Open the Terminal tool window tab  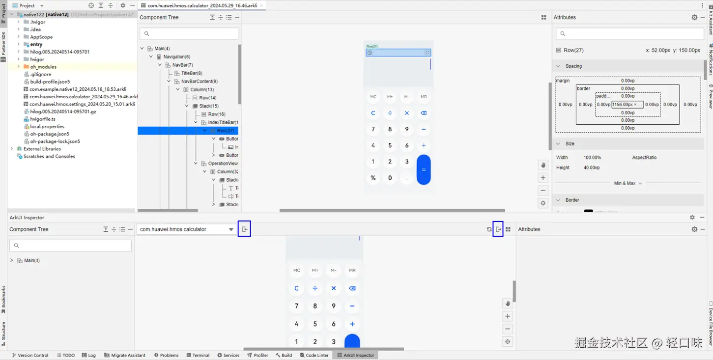198,355
